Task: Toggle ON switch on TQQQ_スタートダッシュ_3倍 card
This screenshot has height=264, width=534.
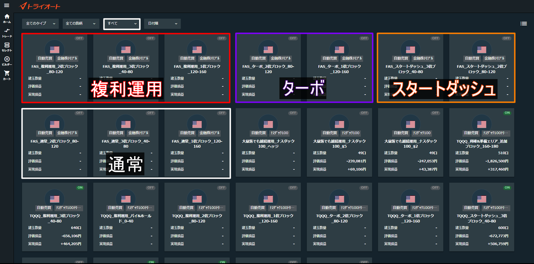Action: (x=507, y=188)
